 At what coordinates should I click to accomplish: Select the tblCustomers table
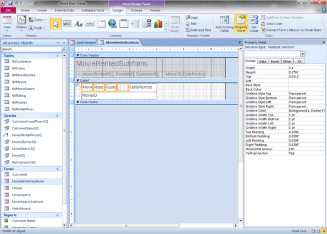21,62
